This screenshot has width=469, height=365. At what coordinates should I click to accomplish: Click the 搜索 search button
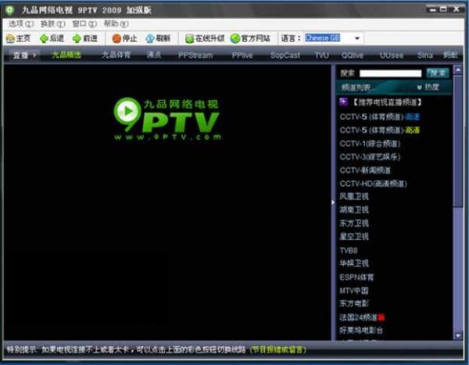437,73
